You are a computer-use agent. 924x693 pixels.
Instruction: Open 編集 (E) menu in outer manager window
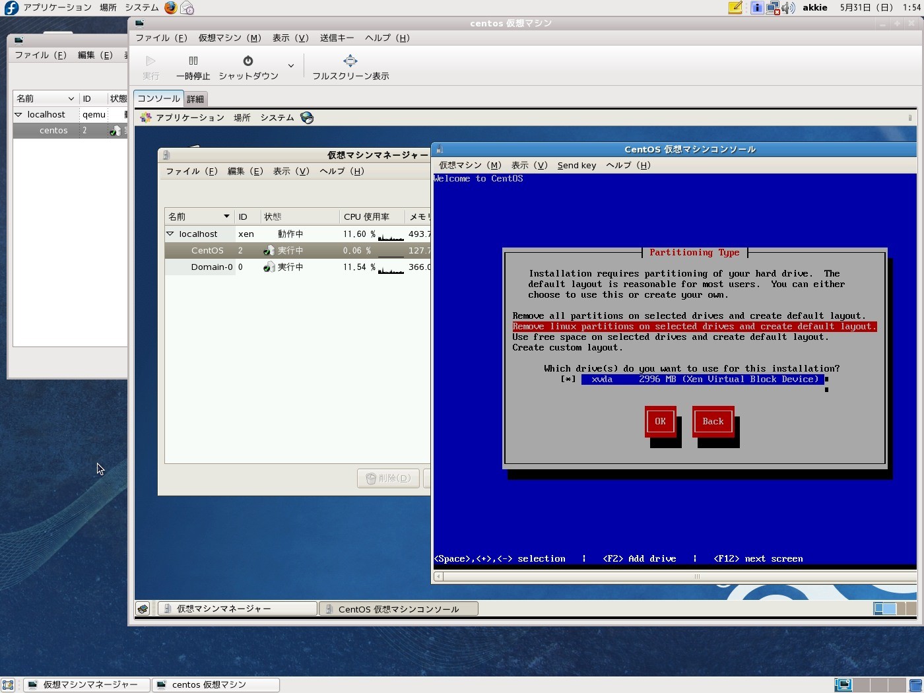pyautogui.click(x=95, y=55)
